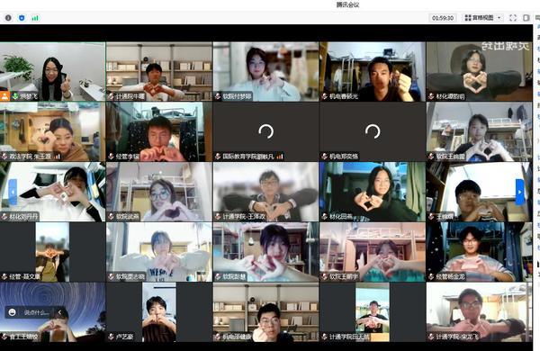The width and height of the screenshot is (540, 351).
Task: Select the 软院付梦婷 video tile
Action: tap(265, 71)
